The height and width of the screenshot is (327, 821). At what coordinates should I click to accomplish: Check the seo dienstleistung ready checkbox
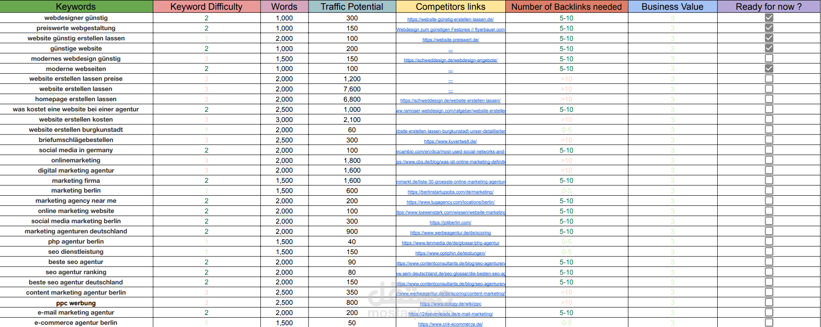tap(769, 252)
